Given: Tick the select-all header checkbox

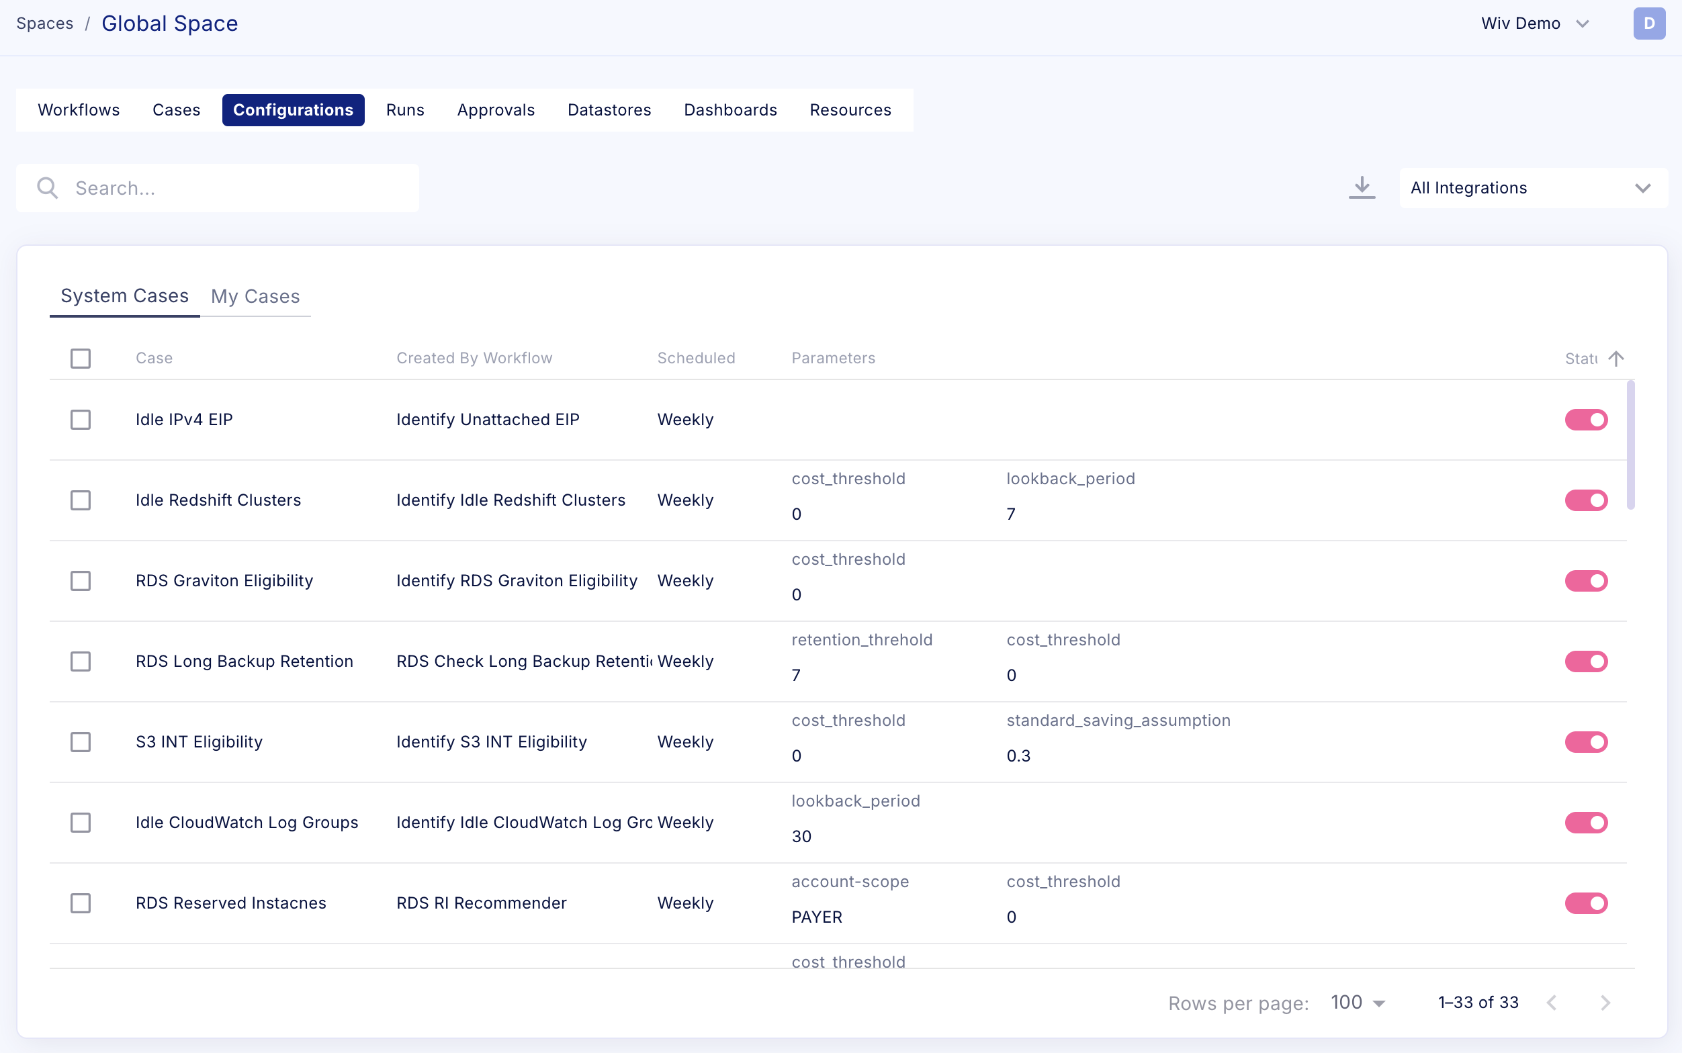Looking at the screenshot, I should [x=81, y=358].
